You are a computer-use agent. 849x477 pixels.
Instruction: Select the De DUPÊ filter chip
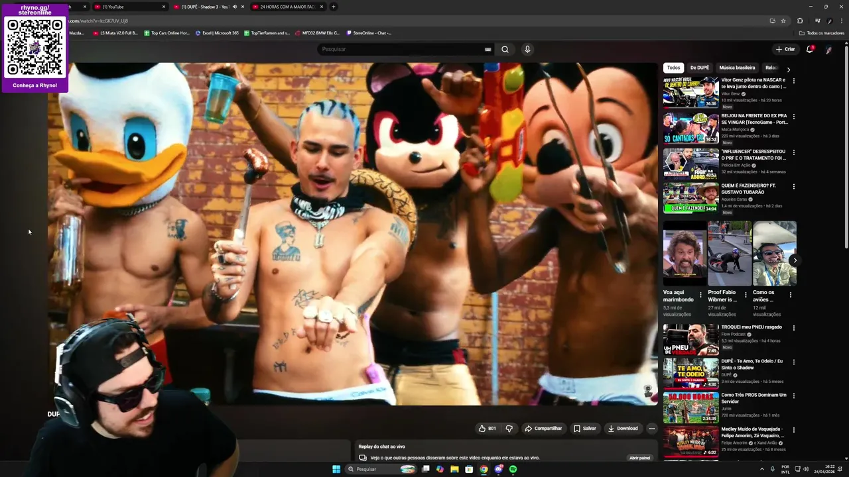click(699, 68)
